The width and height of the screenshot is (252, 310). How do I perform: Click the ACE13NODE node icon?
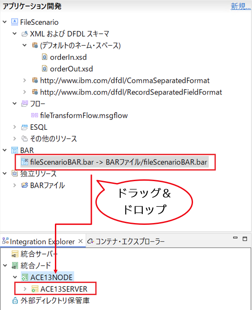(x=25, y=277)
